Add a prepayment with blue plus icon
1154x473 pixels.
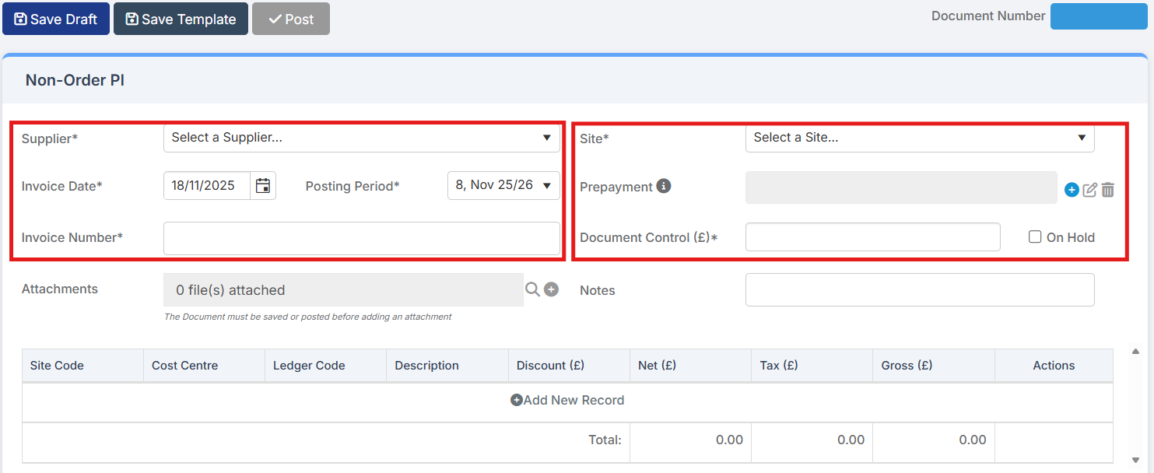click(1072, 190)
